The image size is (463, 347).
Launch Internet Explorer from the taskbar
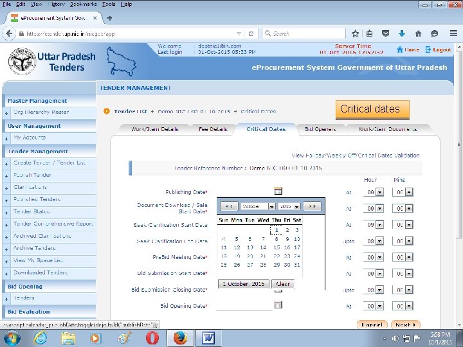point(40,338)
